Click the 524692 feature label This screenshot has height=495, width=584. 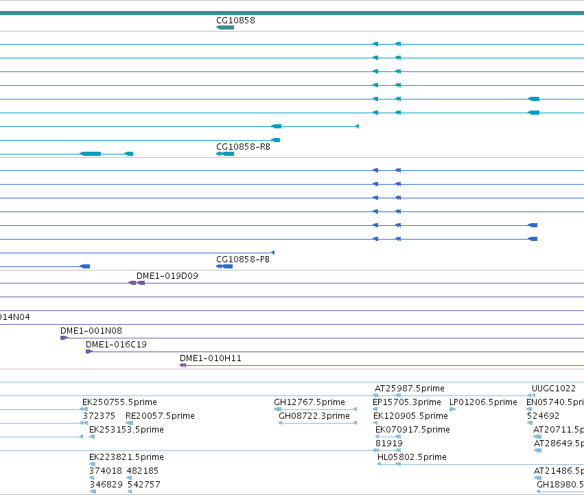[543, 416]
